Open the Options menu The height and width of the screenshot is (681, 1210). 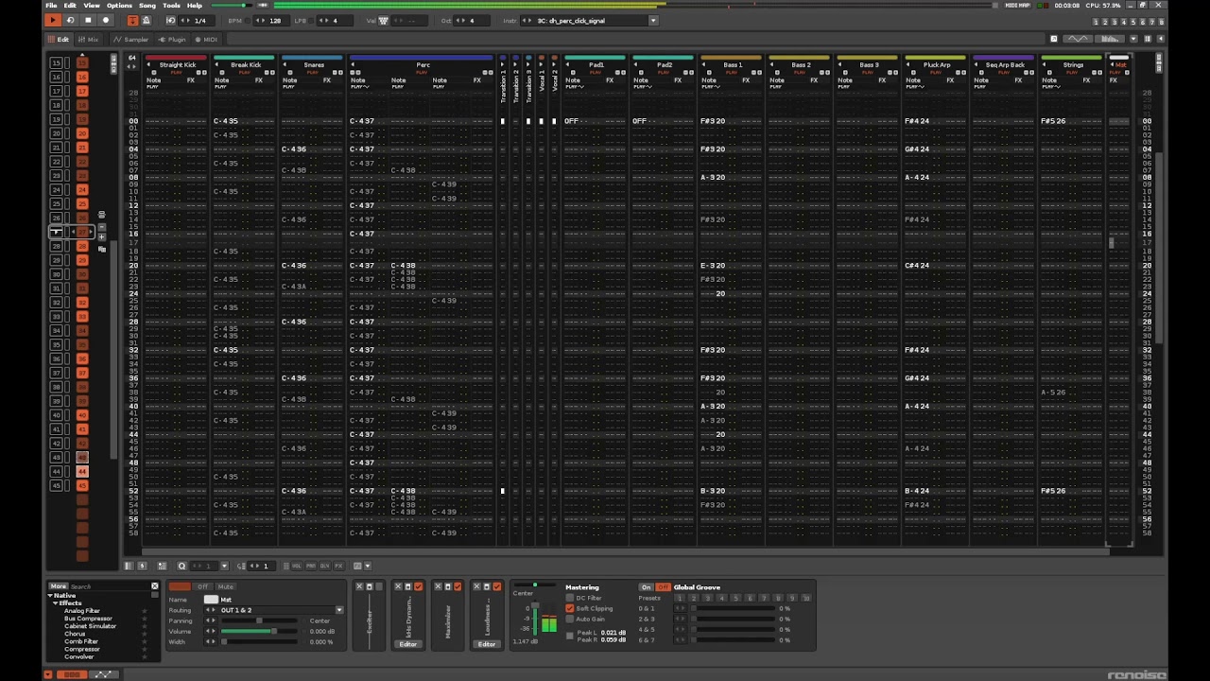[x=119, y=5]
